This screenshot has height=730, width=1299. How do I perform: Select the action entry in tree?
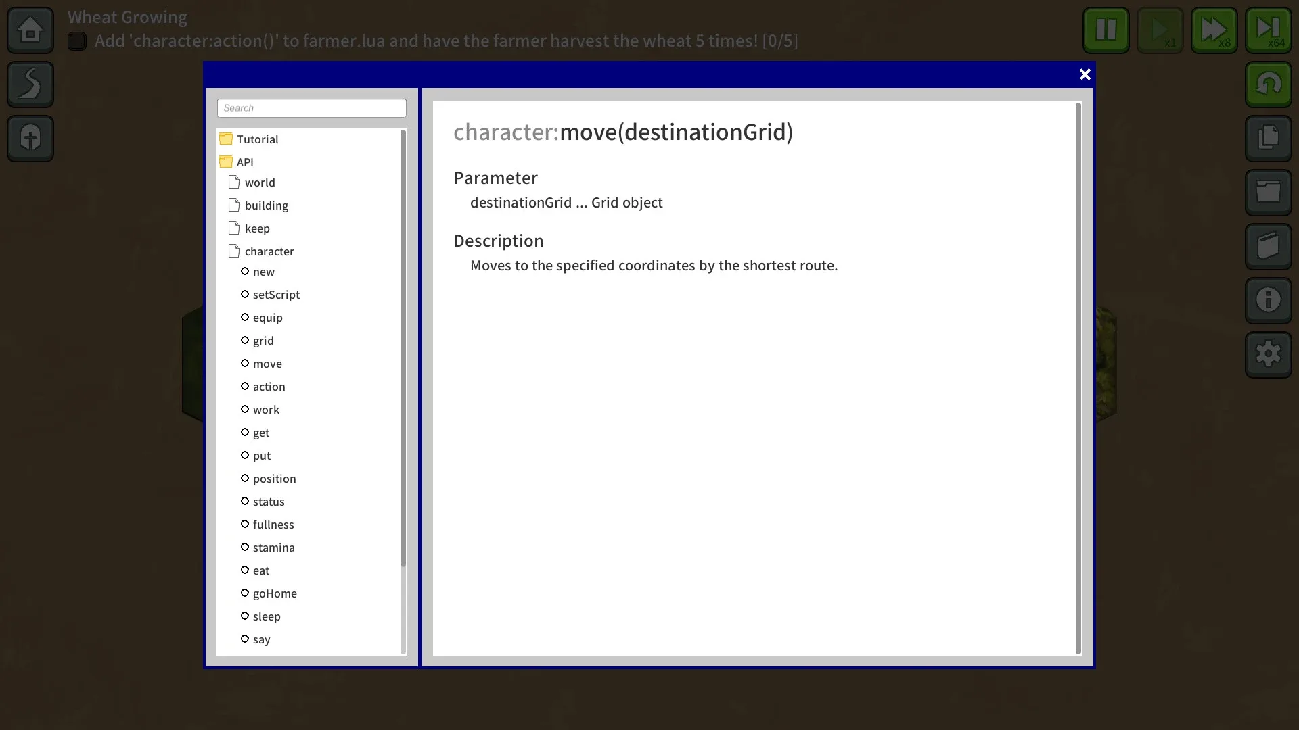[269, 387]
